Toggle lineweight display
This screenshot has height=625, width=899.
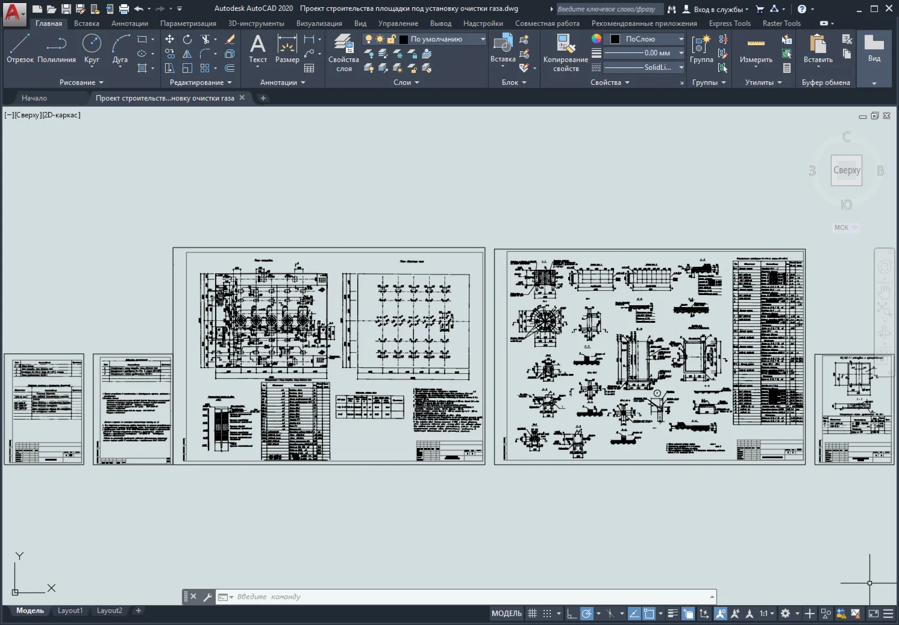(x=673, y=614)
